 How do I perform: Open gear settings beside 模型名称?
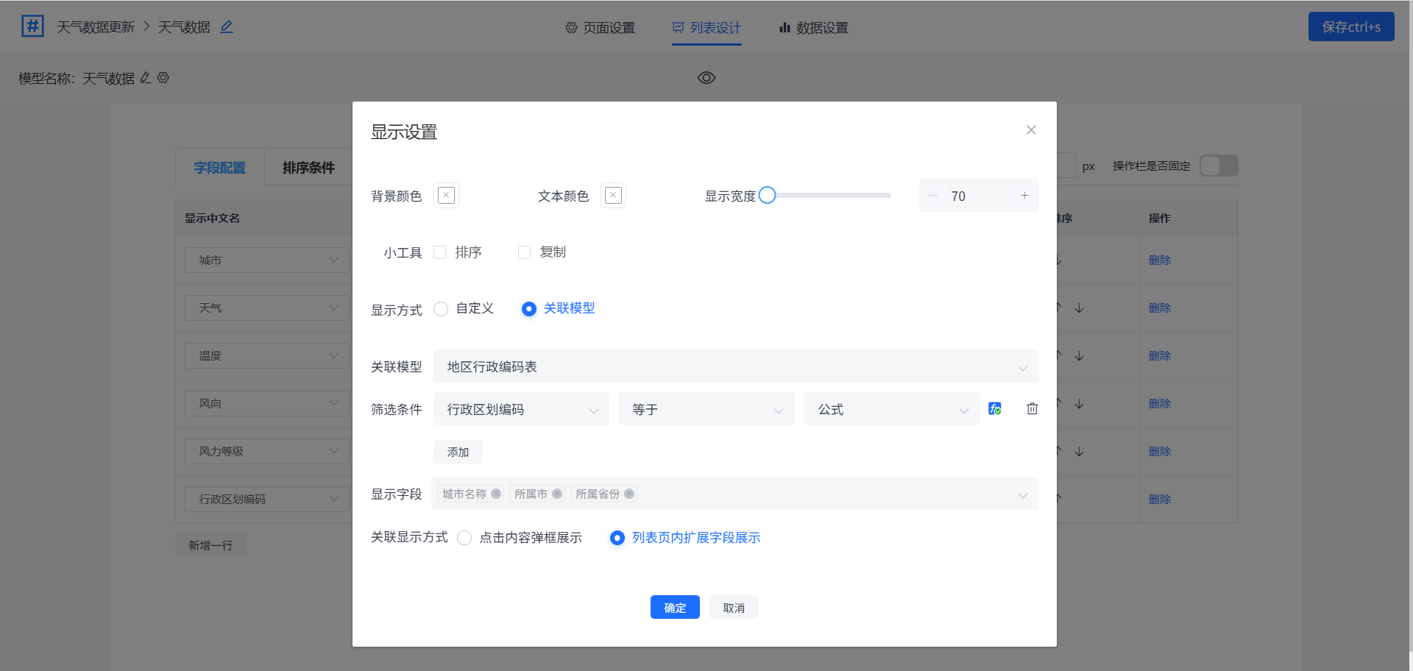pyautogui.click(x=163, y=77)
